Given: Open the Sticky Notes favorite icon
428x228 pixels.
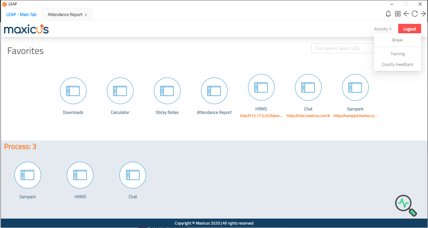Looking at the screenshot, I should pyautogui.click(x=167, y=91).
